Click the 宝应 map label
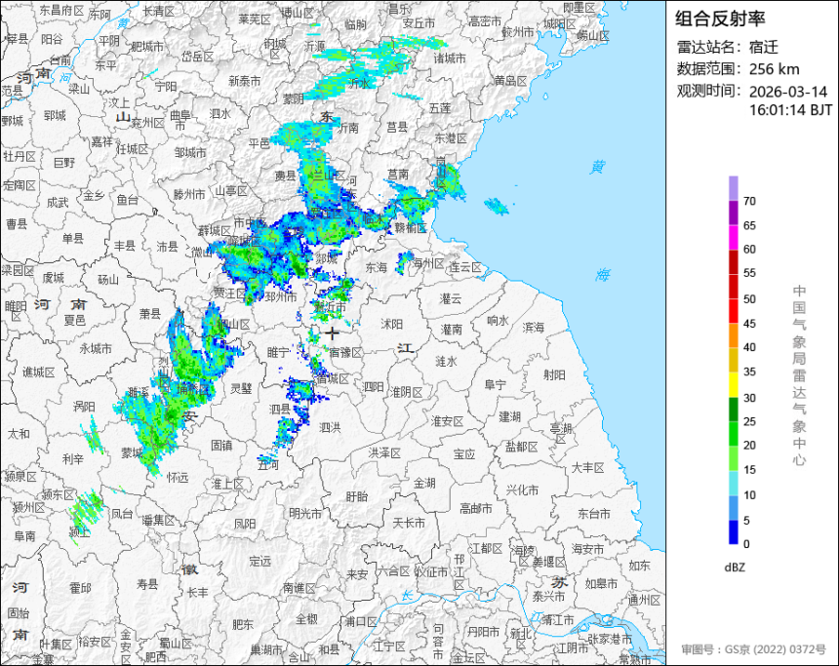The height and width of the screenshot is (666, 839). coord(464,453)
